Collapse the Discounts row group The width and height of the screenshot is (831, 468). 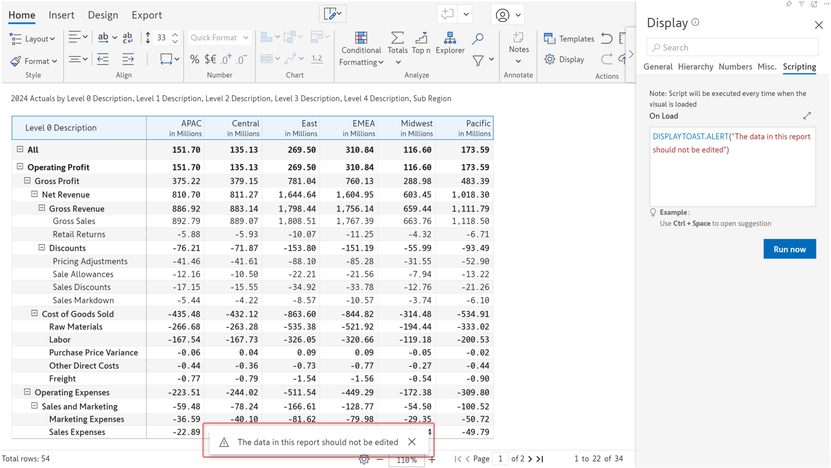point(41,247)
